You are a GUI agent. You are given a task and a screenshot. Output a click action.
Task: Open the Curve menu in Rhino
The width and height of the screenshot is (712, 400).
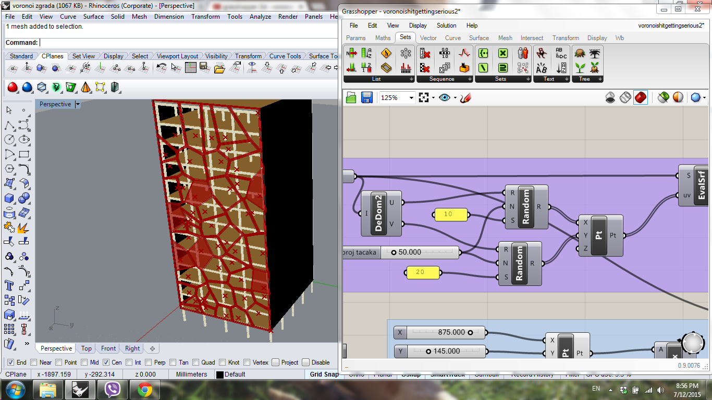pos(68,17)
